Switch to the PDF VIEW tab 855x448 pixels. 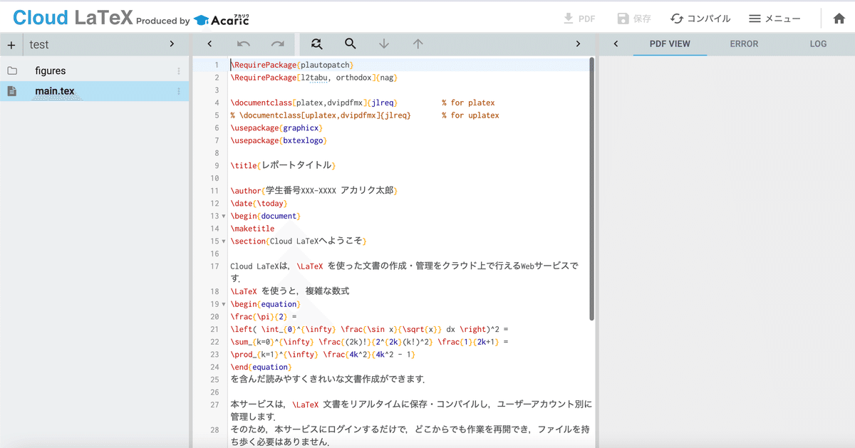pyautogui.click(x=670, y=44)
